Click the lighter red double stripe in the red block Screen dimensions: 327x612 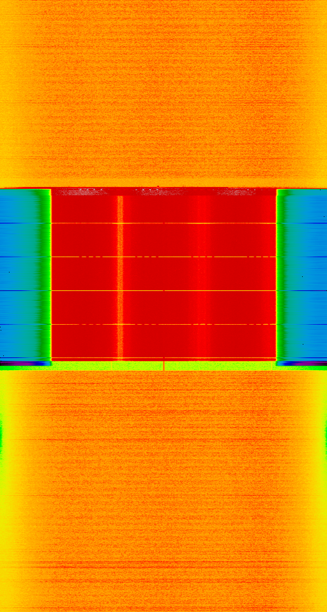click(x=201, y=277)
